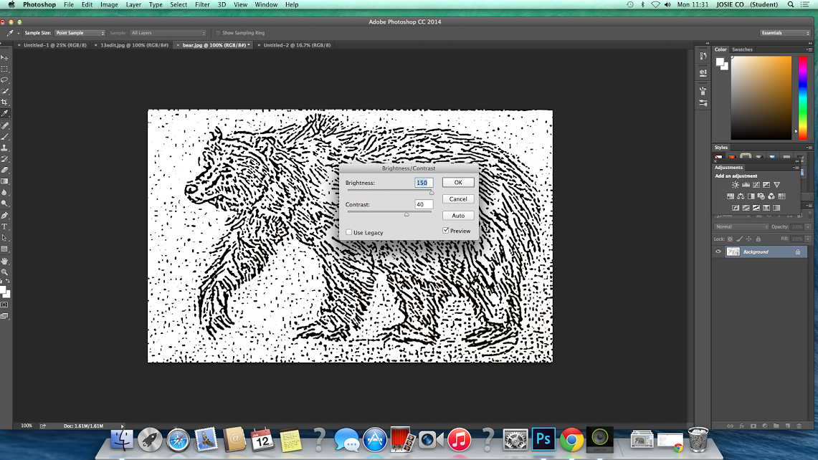This screenshot has height=460, width=818.
Task: Click OK in Brightness/Contrast dialog
Action: (458, 183)
